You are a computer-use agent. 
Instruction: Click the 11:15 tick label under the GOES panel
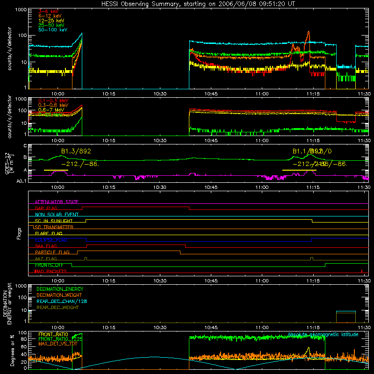pos(313,187)
